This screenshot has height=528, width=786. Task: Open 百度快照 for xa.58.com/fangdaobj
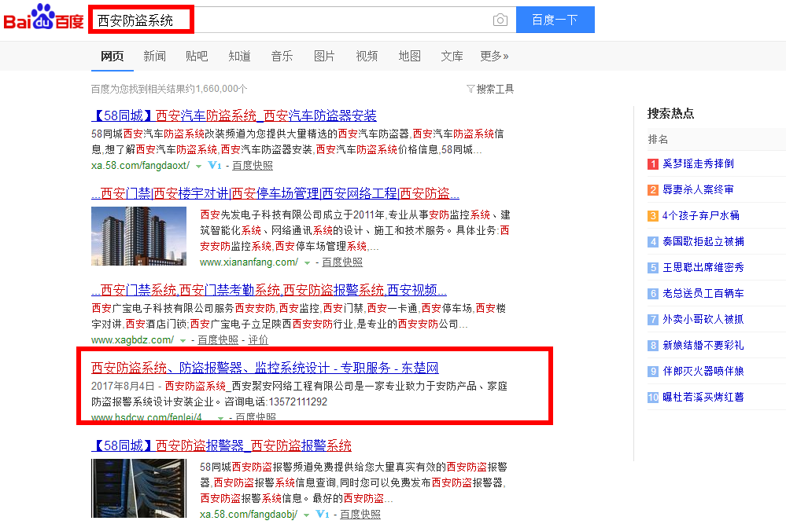pyautogui.click(x=360, y=514)
